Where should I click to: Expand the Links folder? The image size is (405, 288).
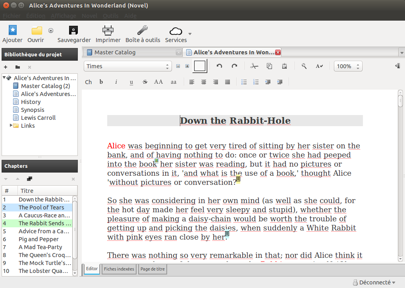[11, 125]
